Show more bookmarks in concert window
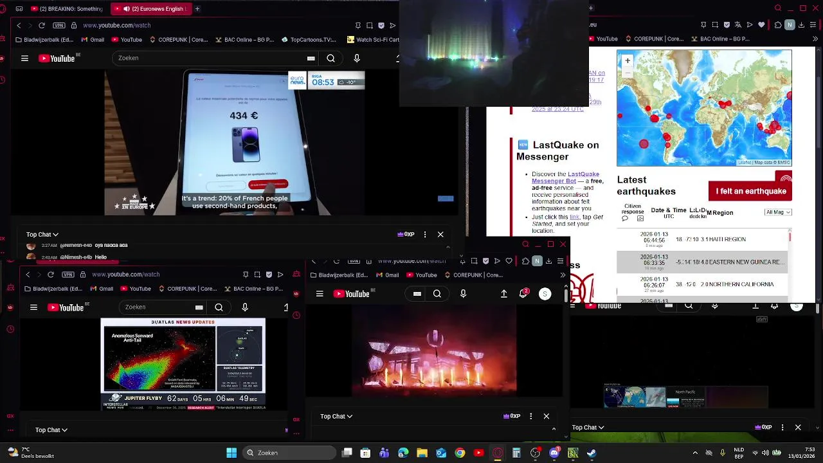Screen dimensions: 823x463 pos(563,275)
